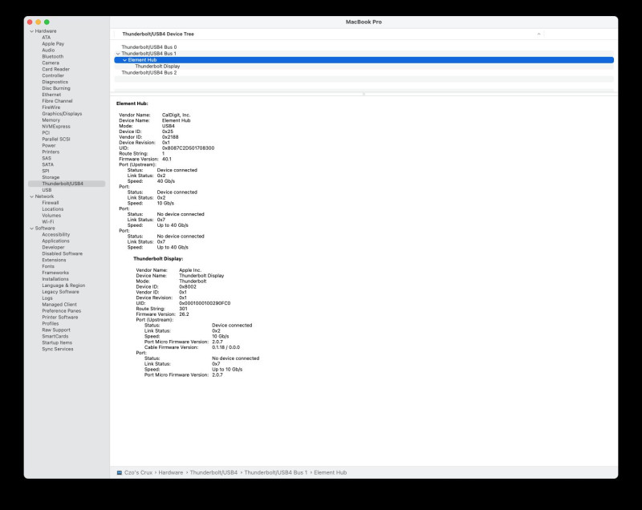
Task: Select Camera in the sidebar
Action: click(x=51, y=63)
